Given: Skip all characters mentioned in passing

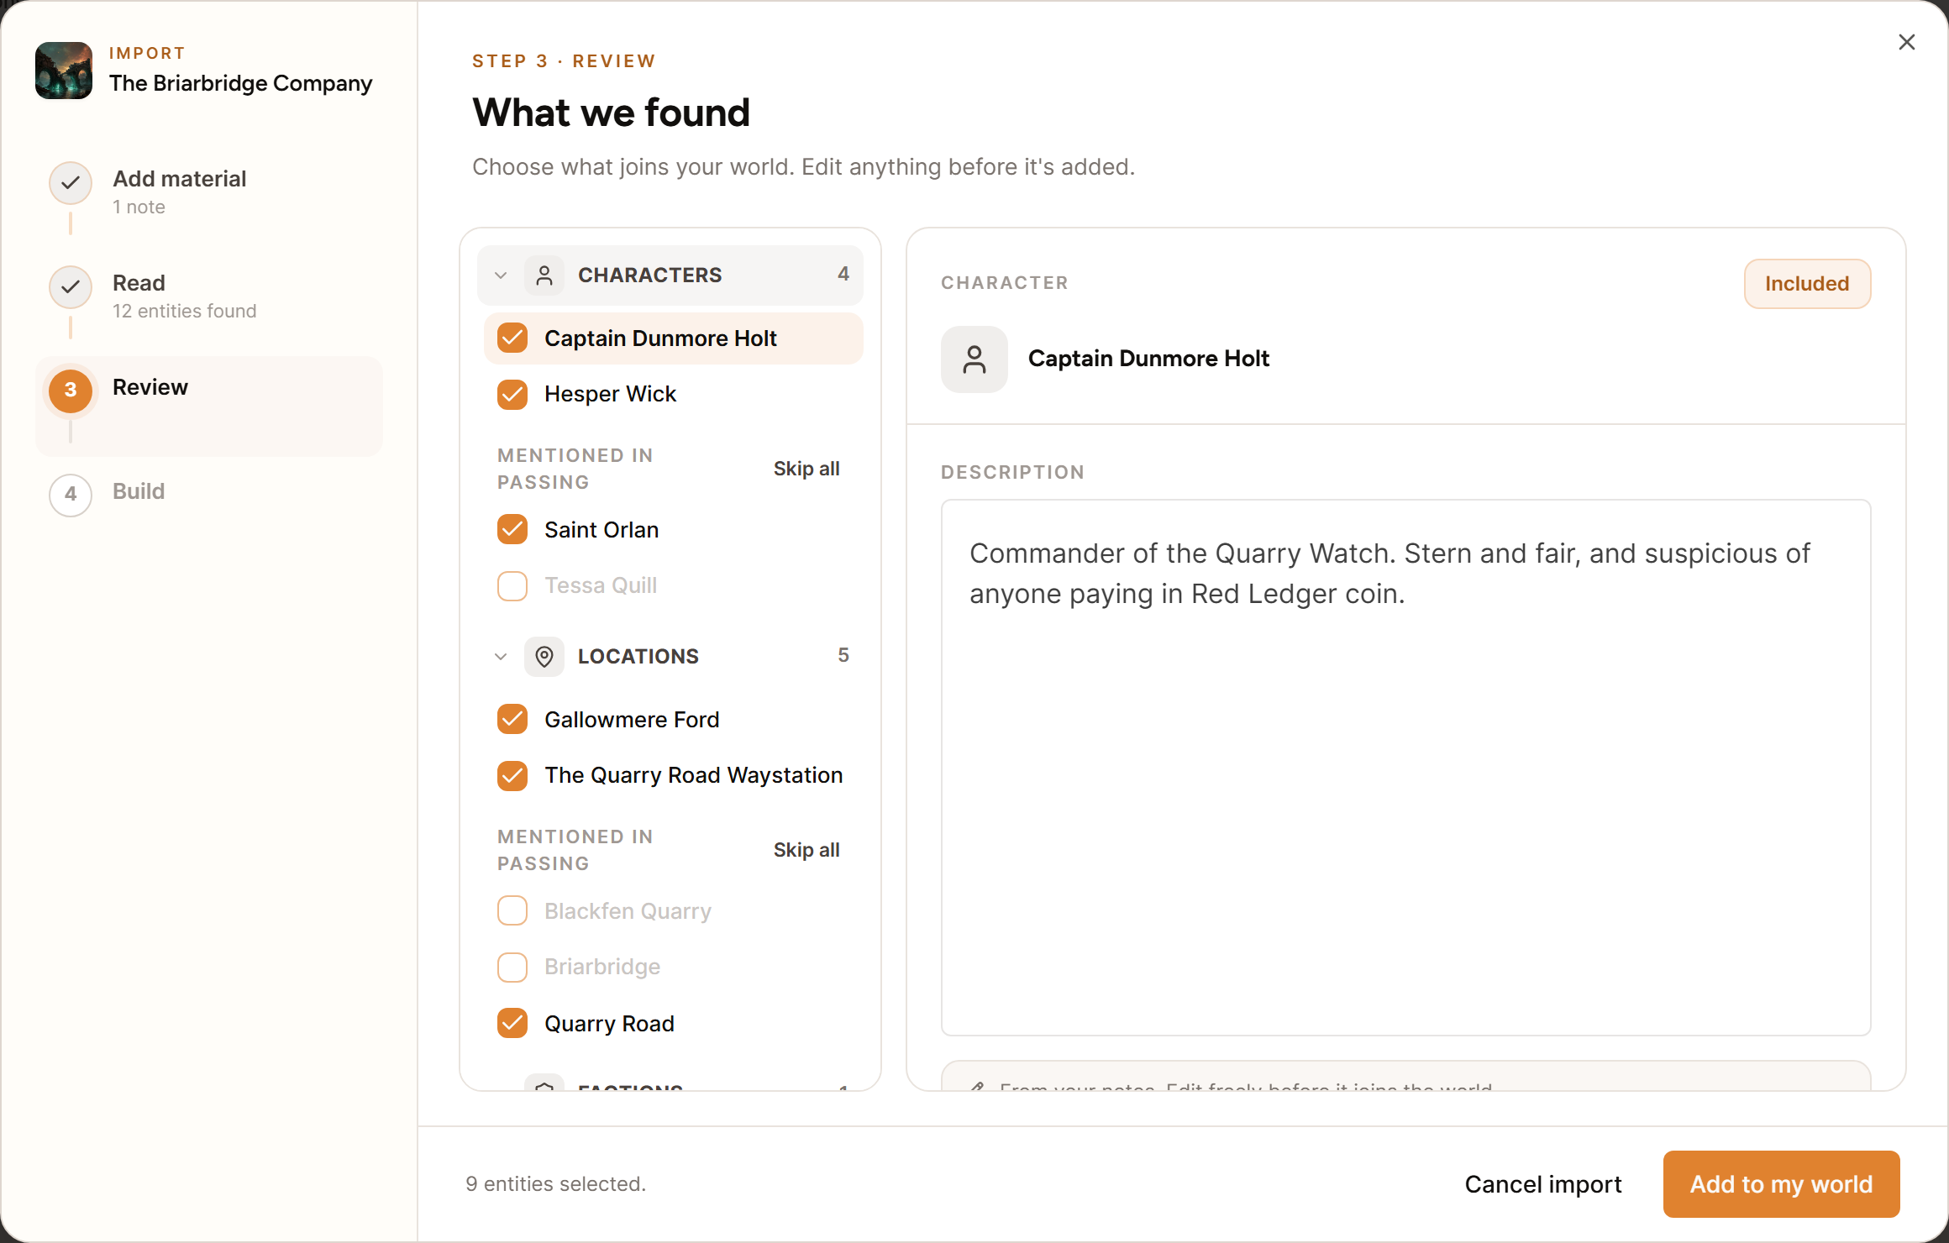Looking at the screenshot, I should pos(806,469).
